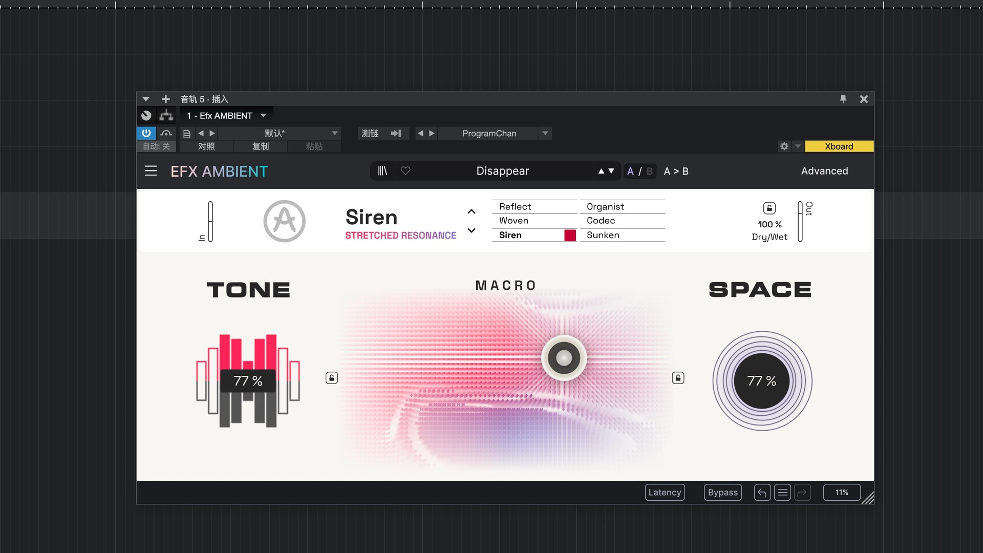
Task: Click the Macro XY pad puck
Action: 564,358
